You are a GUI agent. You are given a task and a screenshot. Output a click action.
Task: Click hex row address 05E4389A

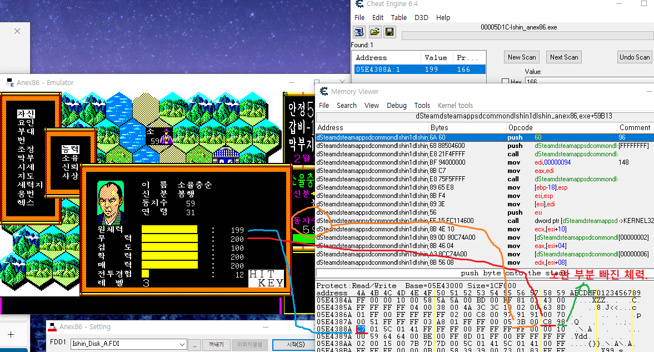(x=334, y=336)
